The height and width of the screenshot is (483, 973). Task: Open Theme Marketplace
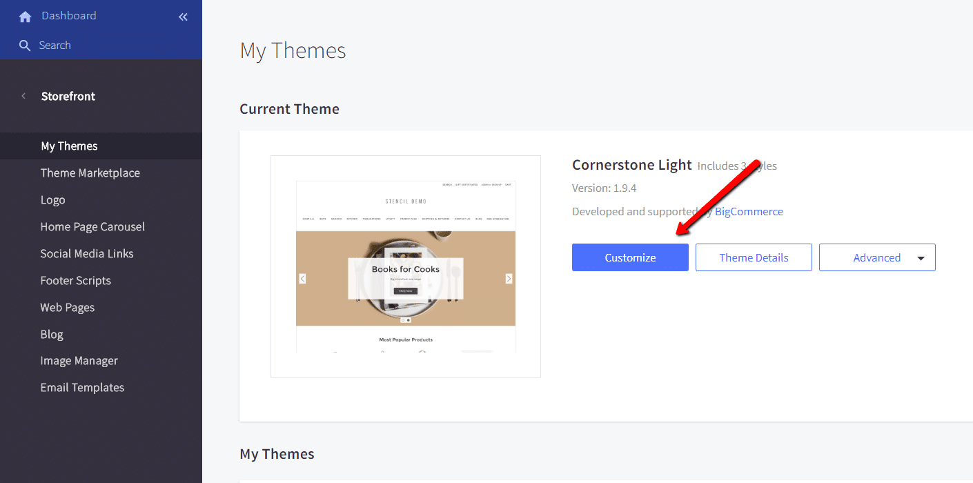[x=90, y=173]
